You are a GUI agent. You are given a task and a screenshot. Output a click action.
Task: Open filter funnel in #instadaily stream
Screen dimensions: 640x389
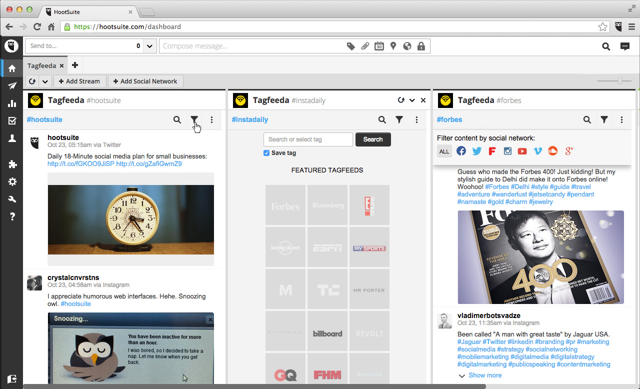tap(399, 119)
